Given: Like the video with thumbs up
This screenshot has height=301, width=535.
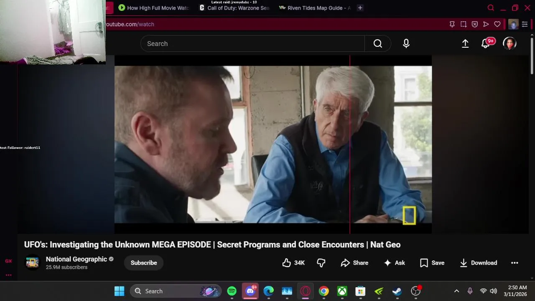Looking at the screenshot, I should [293, 263].
